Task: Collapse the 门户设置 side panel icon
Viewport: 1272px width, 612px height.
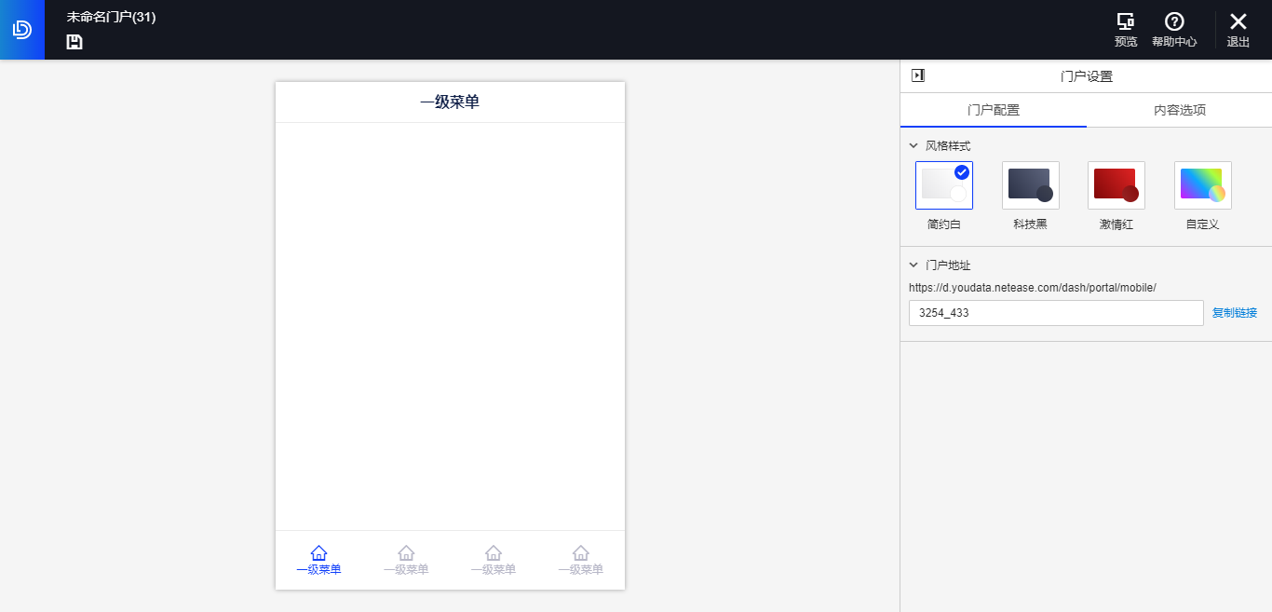Action: (x=918, y=75)
